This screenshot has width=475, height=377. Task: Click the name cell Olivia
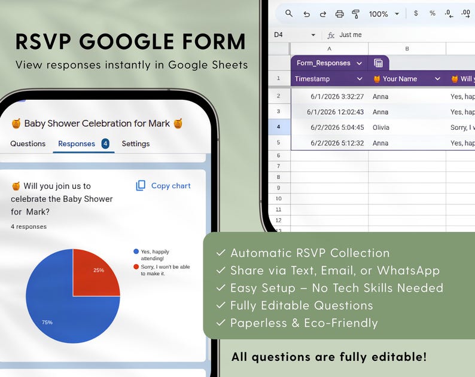407,127
